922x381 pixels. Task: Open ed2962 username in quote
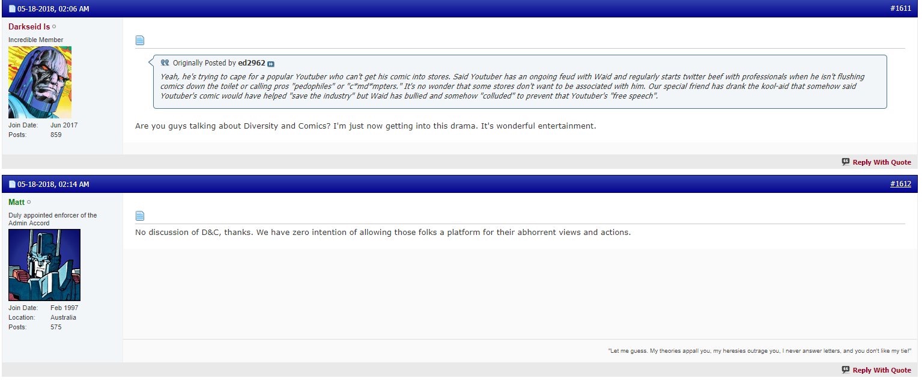(x=252, y=63)
